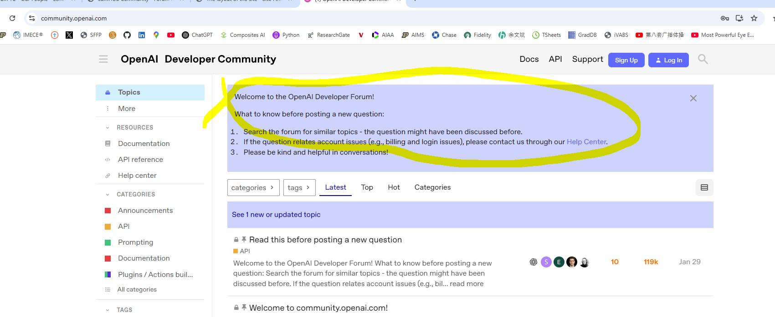The height and width of the screenshot is (317, 775).
Task: Open Welcome to community.openai.com topic
Action: tap(318, 308)
